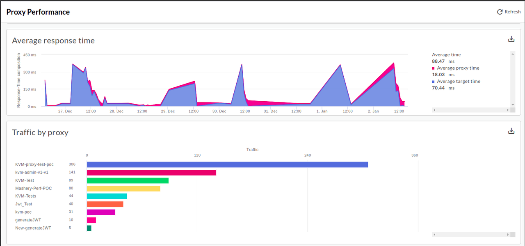
Task: Click the Refresh button
Action: pyautogui.click(x=509, y=12)
